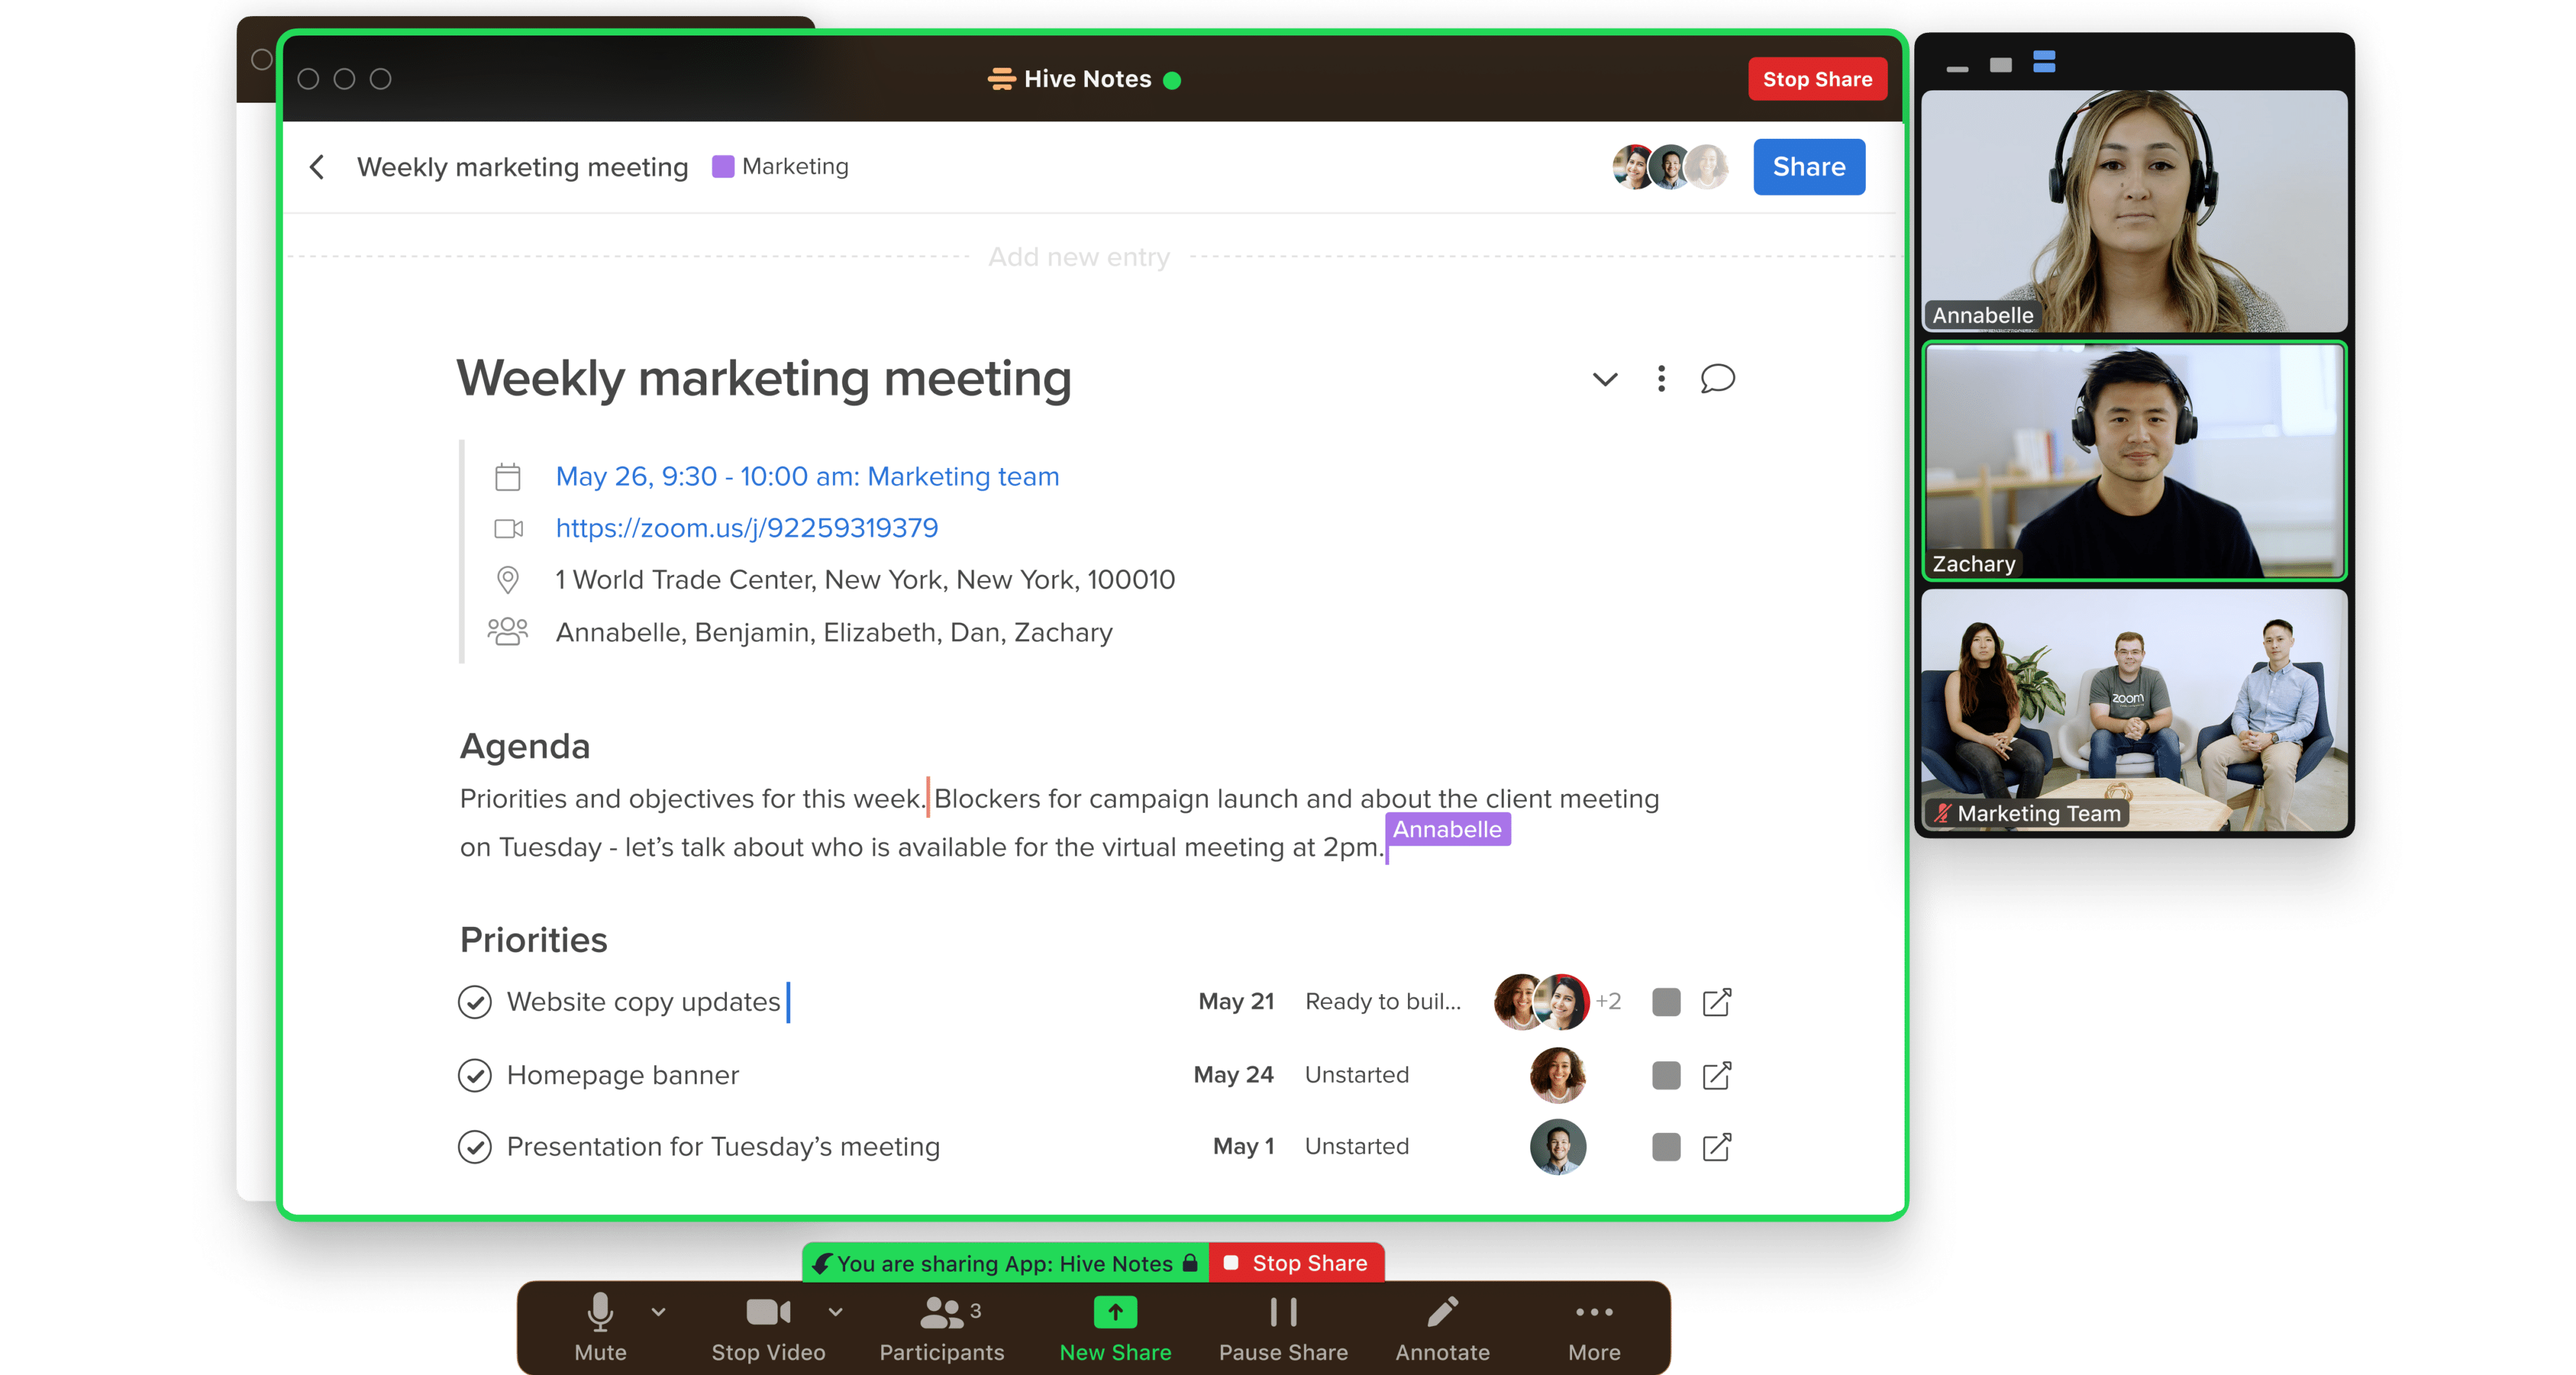
Task: Click the video camera icon for Zoom link
Action: (509, 527)
